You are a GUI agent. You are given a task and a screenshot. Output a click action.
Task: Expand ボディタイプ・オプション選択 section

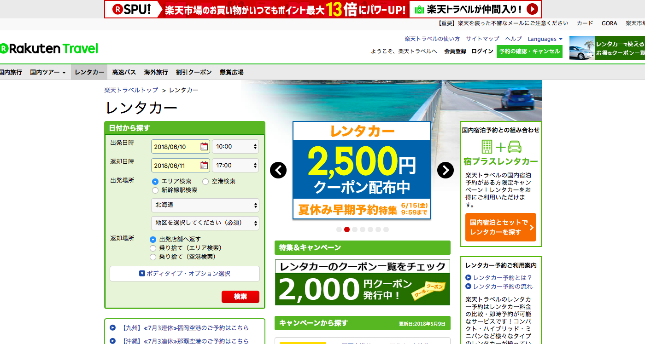tap(185, 274)
